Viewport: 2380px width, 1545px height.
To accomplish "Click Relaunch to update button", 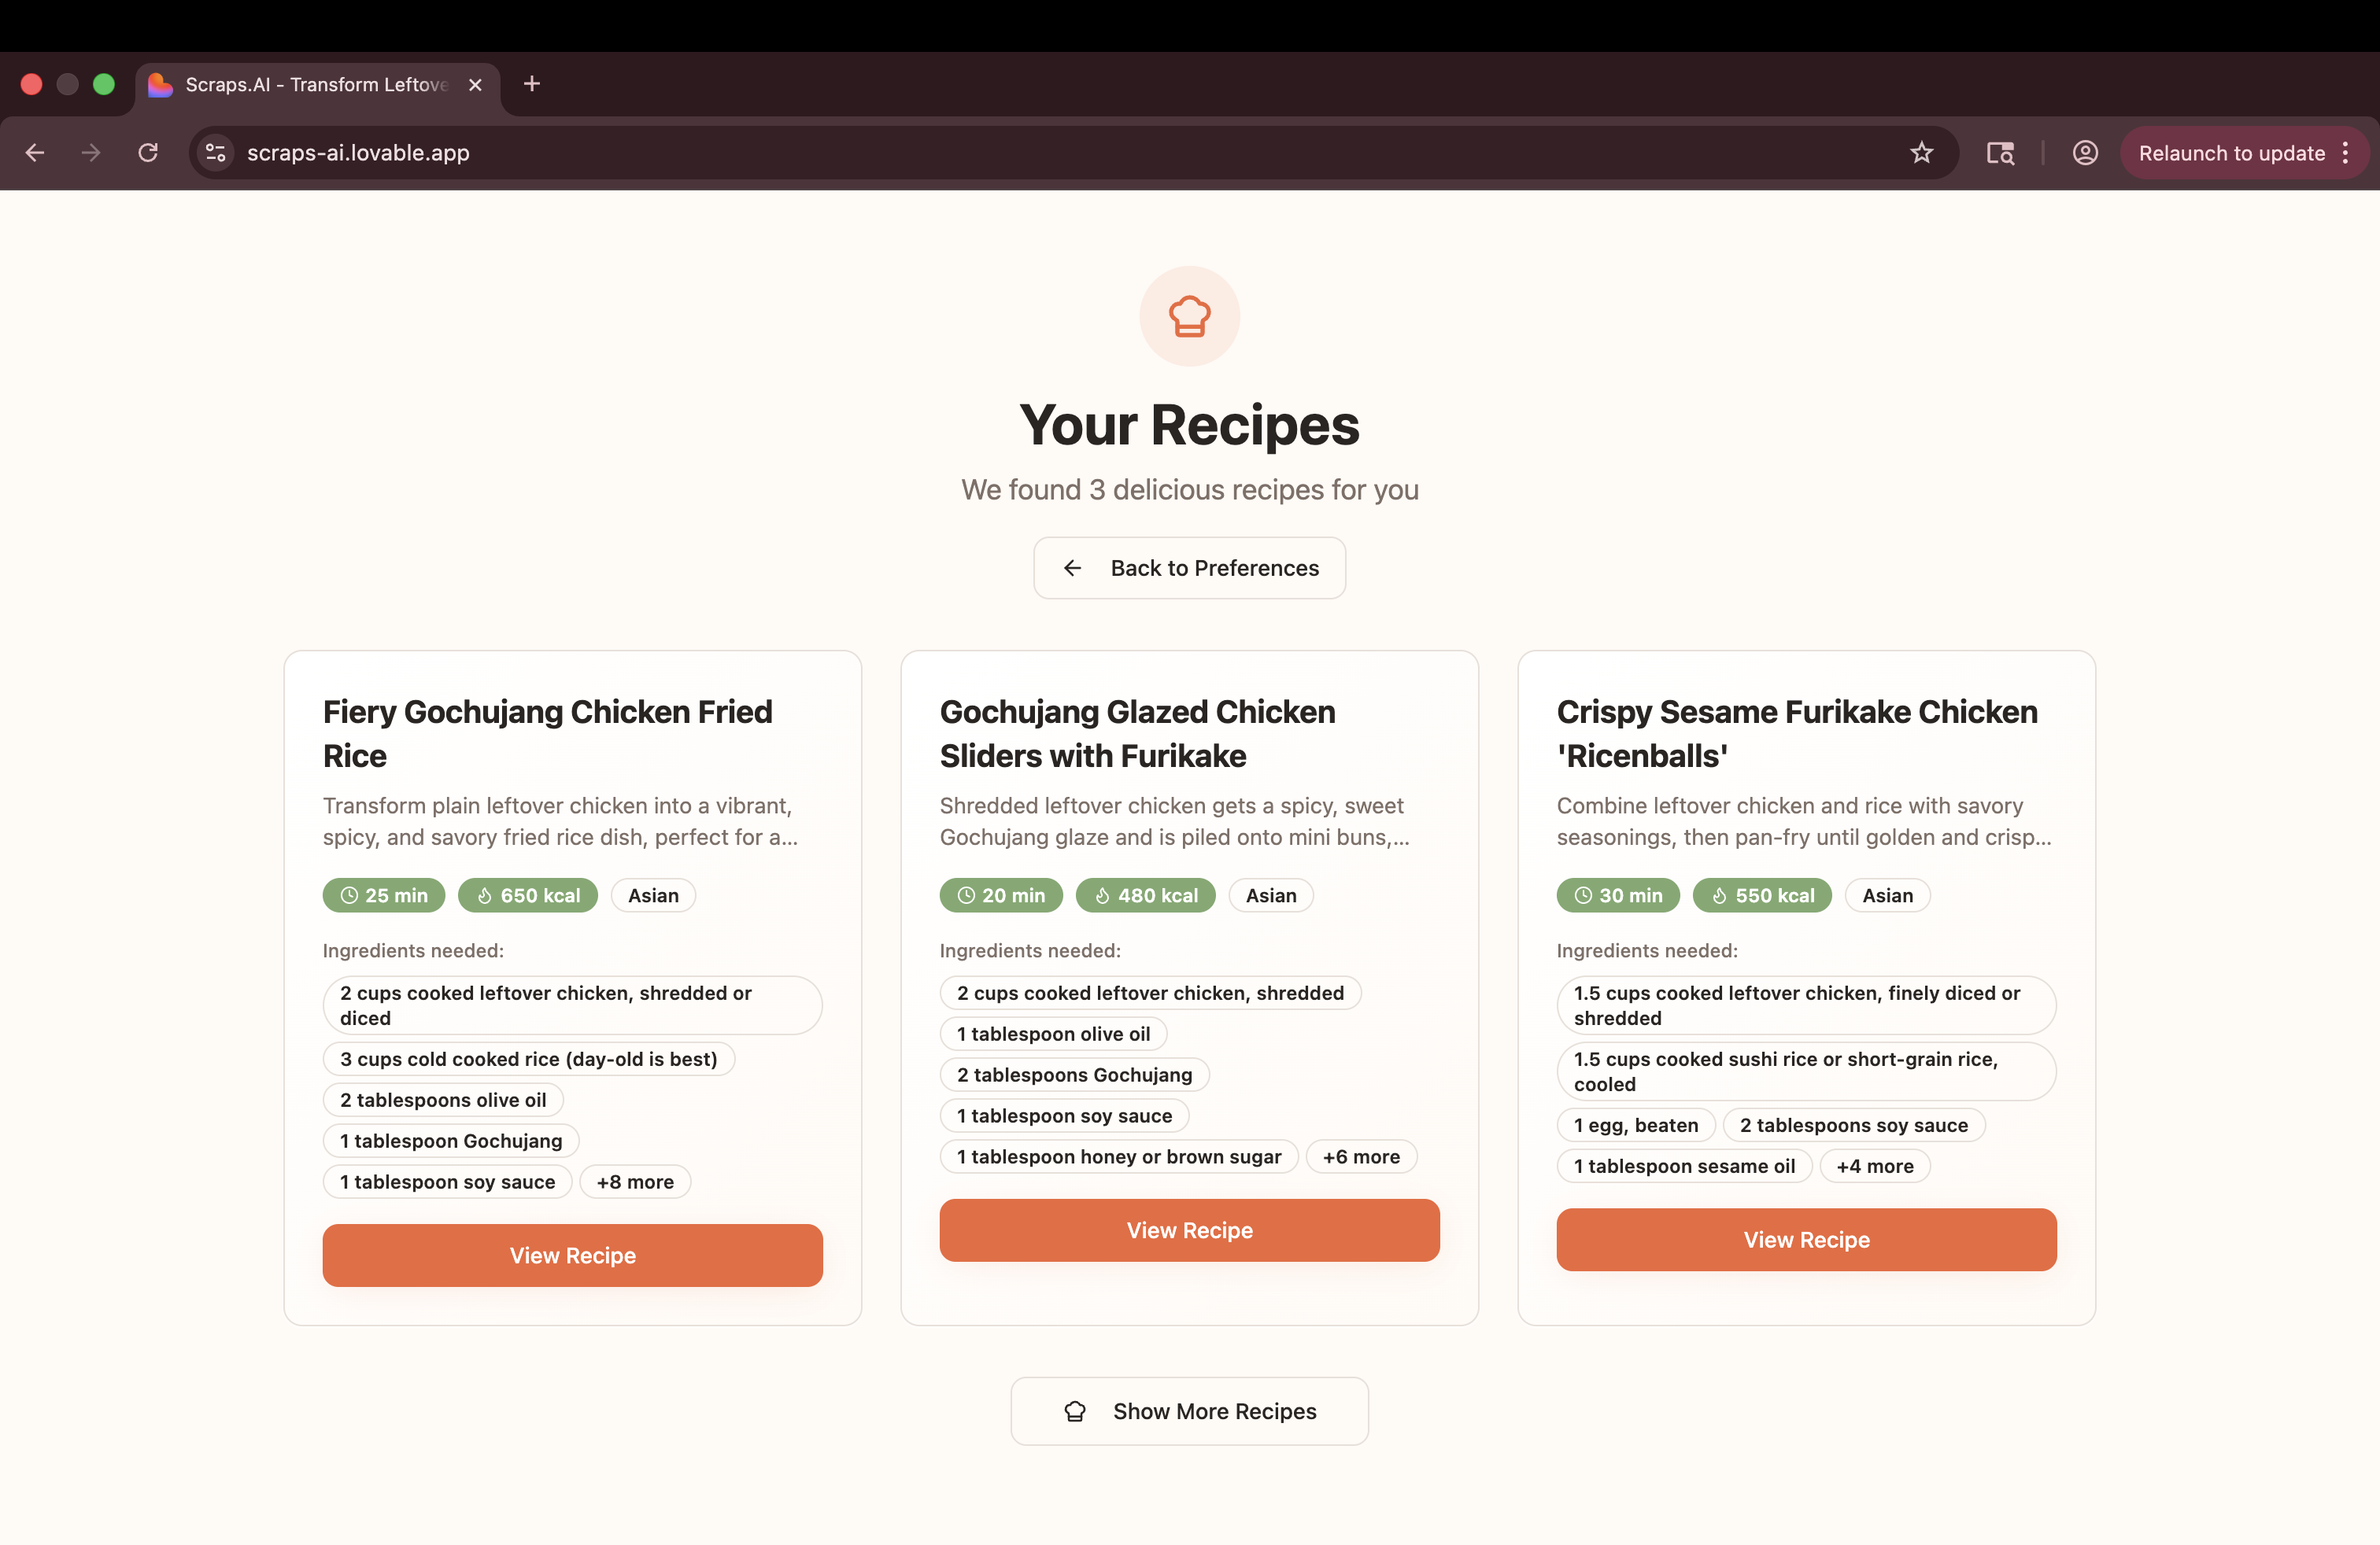I will pos(2231,153).
